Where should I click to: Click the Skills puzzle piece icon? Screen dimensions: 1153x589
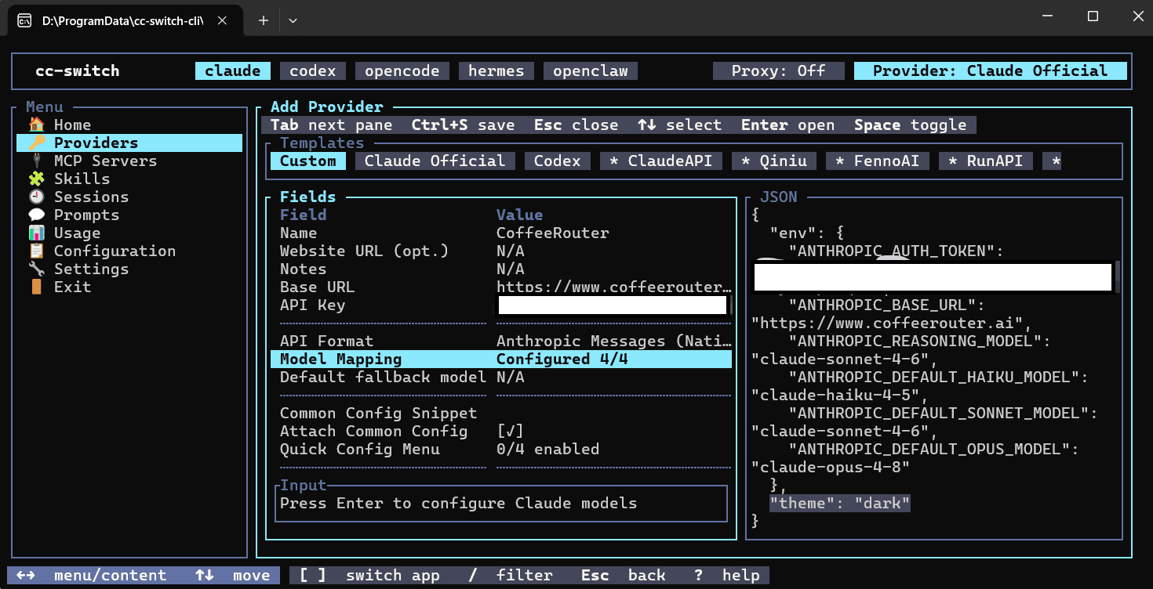[36, 179]
